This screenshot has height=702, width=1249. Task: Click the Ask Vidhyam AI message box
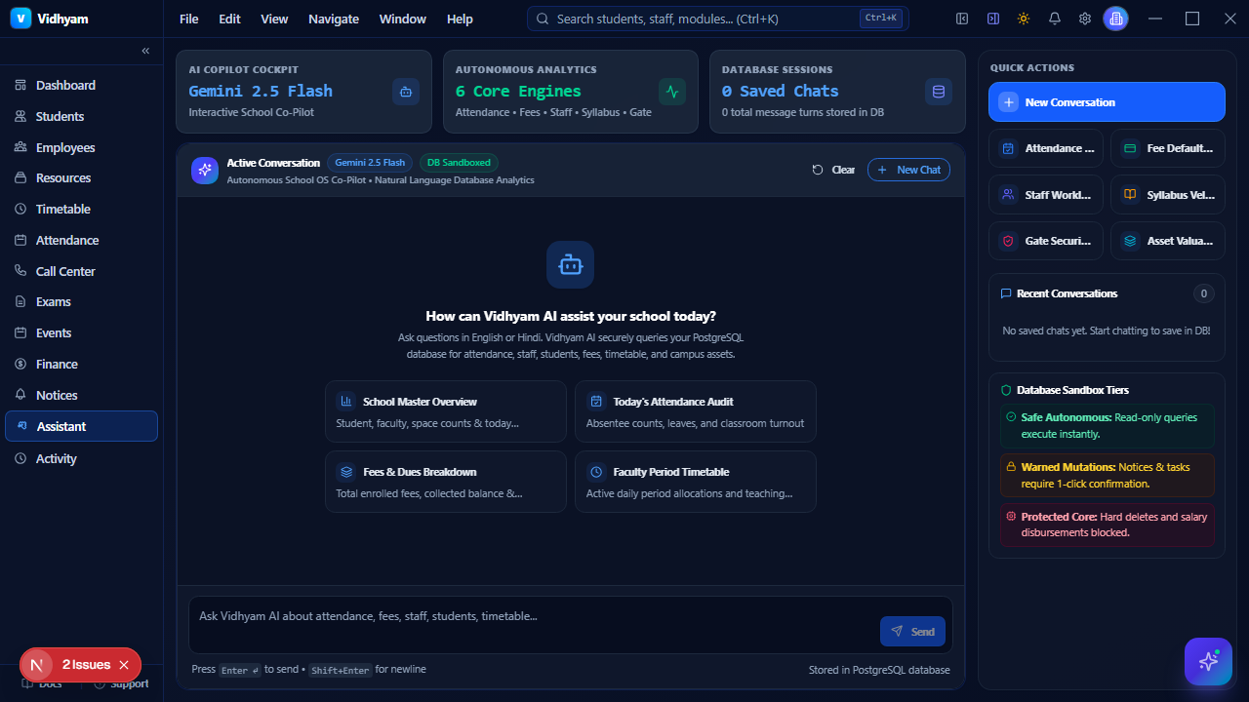coord(571,624)
